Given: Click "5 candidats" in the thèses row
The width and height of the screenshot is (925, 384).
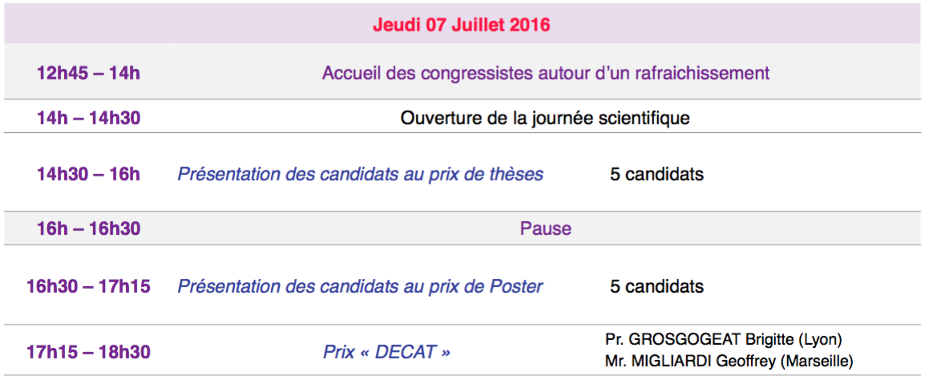Looking at the screenshot, I should point(656,174).
